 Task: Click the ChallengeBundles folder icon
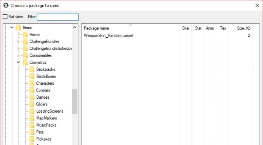pos(25,41)
